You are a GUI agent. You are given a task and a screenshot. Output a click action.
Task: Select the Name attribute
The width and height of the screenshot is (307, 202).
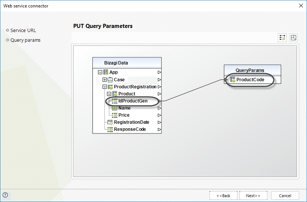[x=124, y=108]
